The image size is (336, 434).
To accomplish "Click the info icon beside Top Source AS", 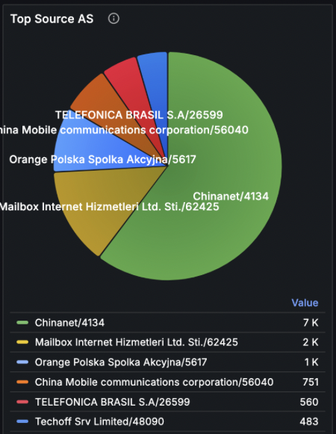I will point(113,19).
